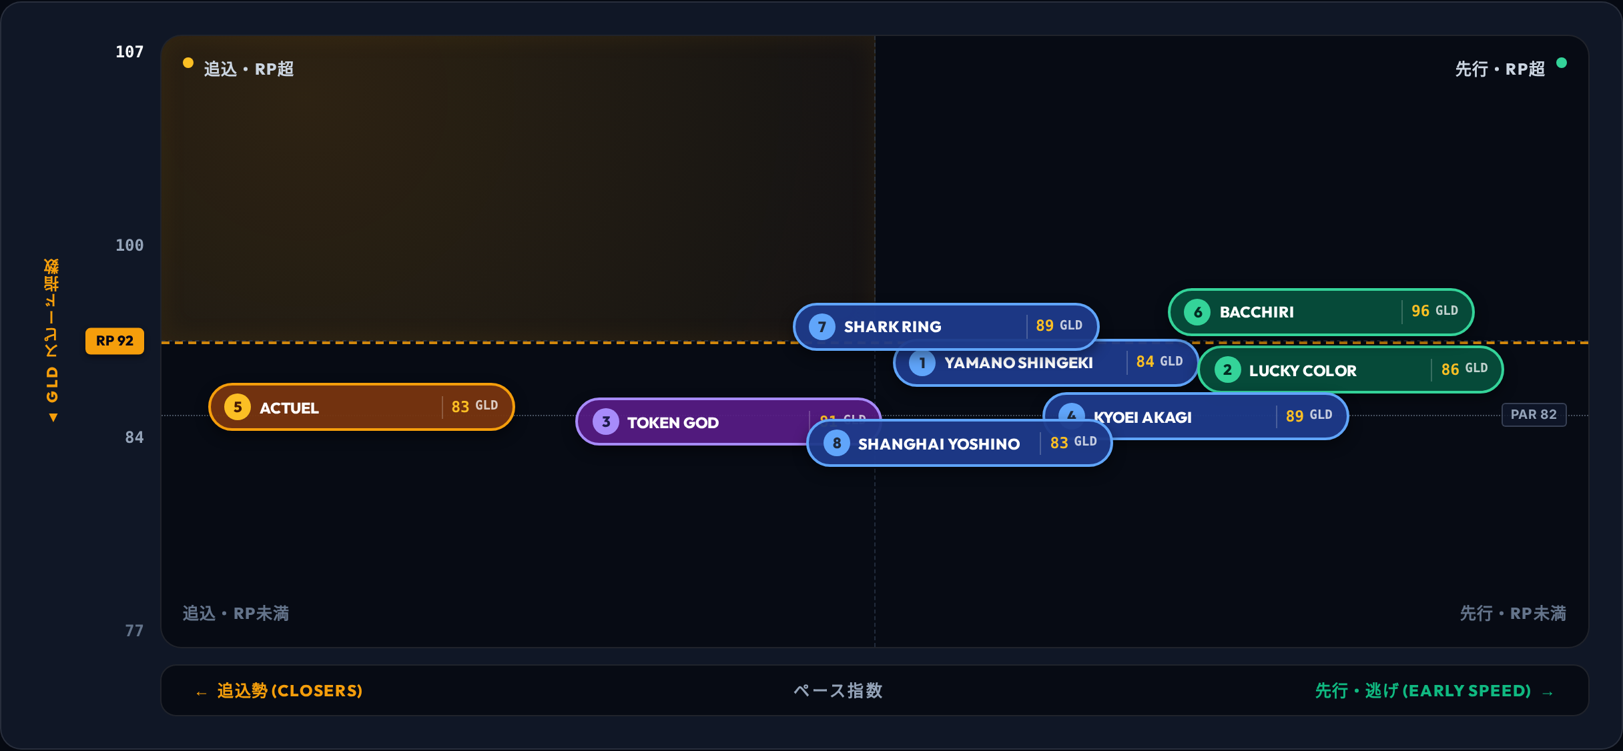Select the BACCHIRI horse name
This screenshot has width=1623, height=751.
(1257, 312)
